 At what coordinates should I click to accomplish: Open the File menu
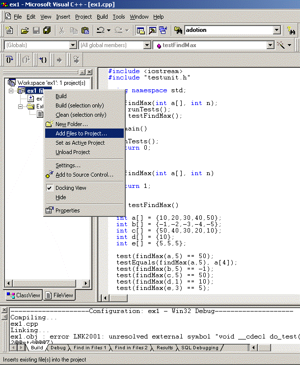[18, 17]
